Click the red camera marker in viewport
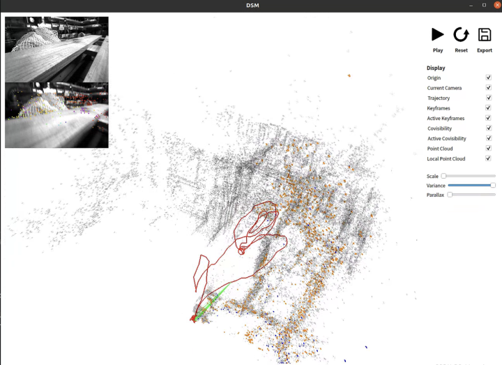The image size is (502, 365). pyautogui.click(x=192, y=318)
